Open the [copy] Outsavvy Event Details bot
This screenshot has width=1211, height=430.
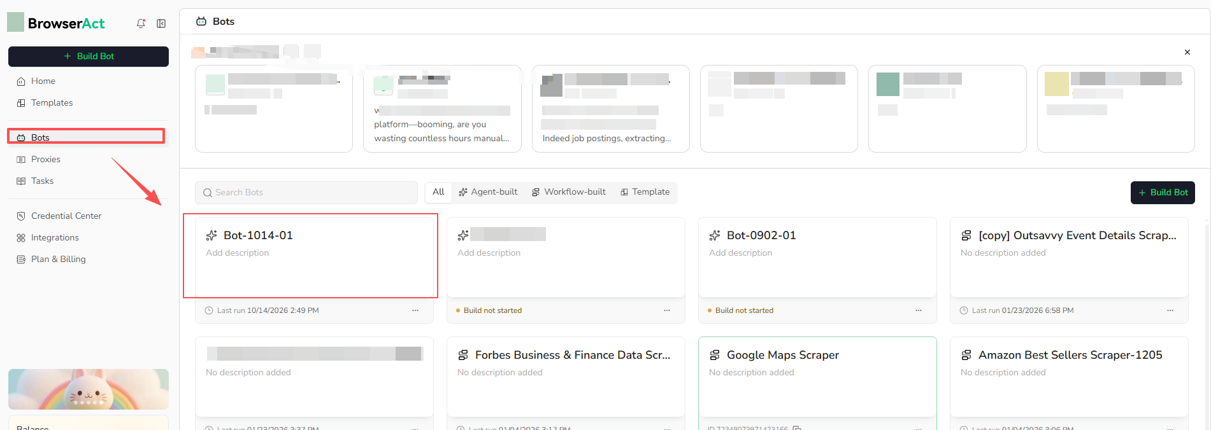point(1077,235)
